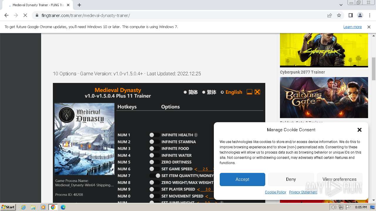Toggle the Infinite Food switch
The width and height of the screenshot is (376, 211).
(x=155, y=149)
